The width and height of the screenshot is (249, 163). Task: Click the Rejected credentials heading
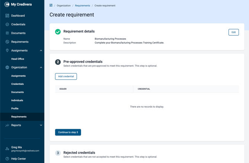tap(79, 153)
